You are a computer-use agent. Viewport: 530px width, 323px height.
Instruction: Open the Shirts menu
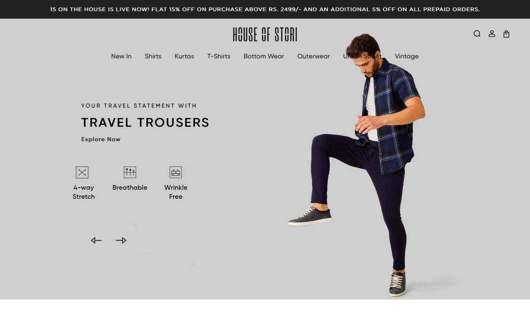153,56
